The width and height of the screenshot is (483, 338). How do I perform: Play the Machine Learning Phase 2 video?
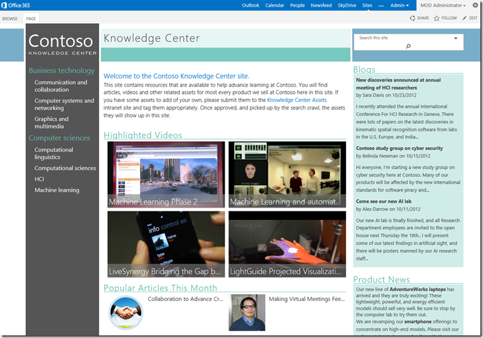coord(166,174)
